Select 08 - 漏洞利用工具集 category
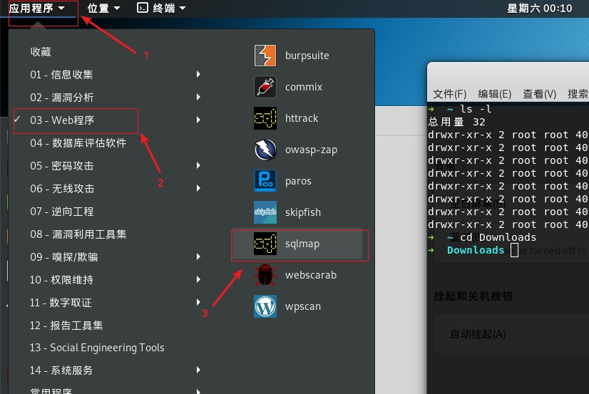The image size is (589, 394). pos(78,234)
